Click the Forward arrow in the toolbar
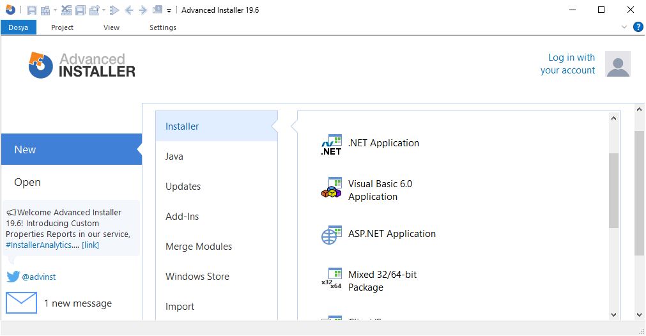The height and width of the screenshot is (336, 646). (x=143, y=10)
